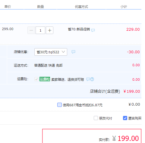Increase quantity with the plus button
Screen dimensions: 145x143
click(x=49, y=30)
